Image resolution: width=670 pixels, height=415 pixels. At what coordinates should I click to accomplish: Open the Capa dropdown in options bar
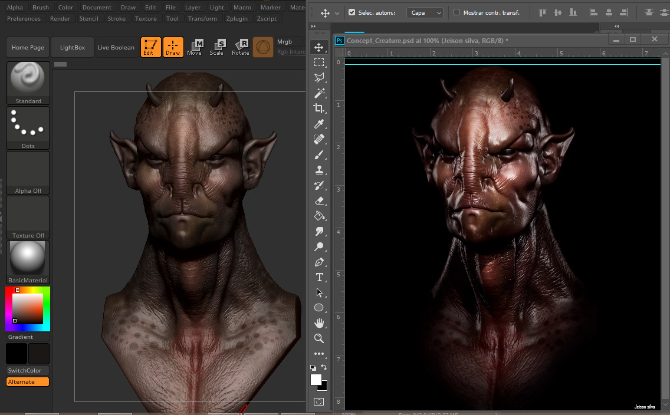click(425, 13)
